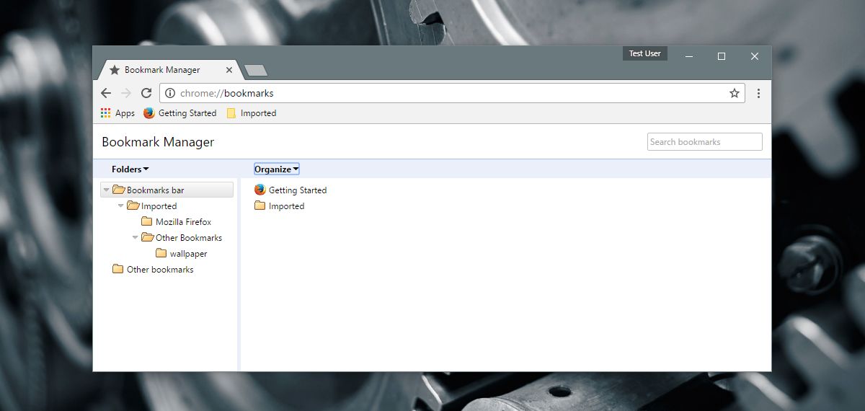The image size is (865, 411).
Task: Click the Test User profile button
Action: pos(644,53)
